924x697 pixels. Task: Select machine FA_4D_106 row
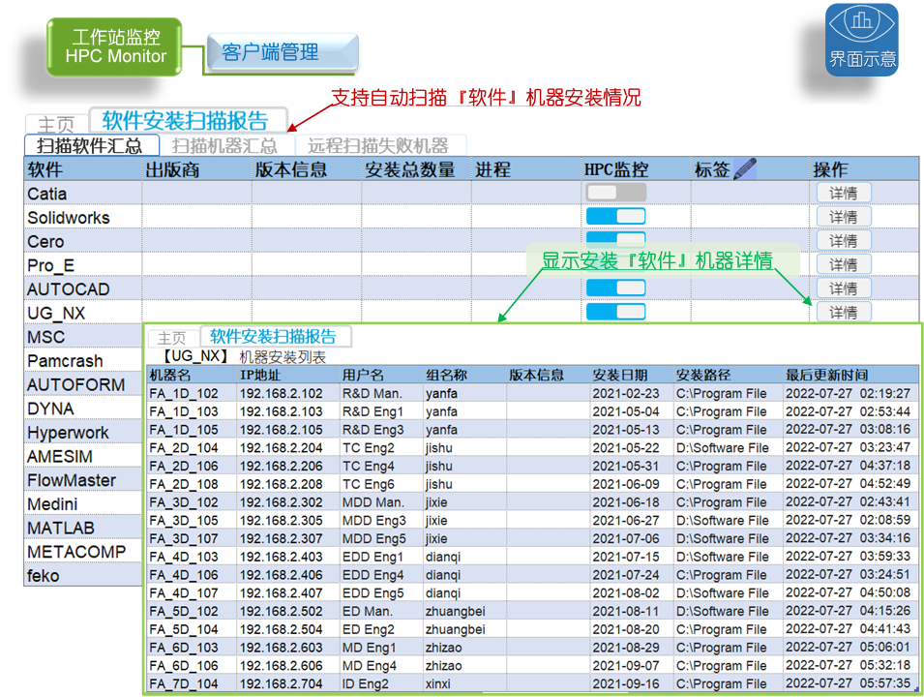(533, 575)
